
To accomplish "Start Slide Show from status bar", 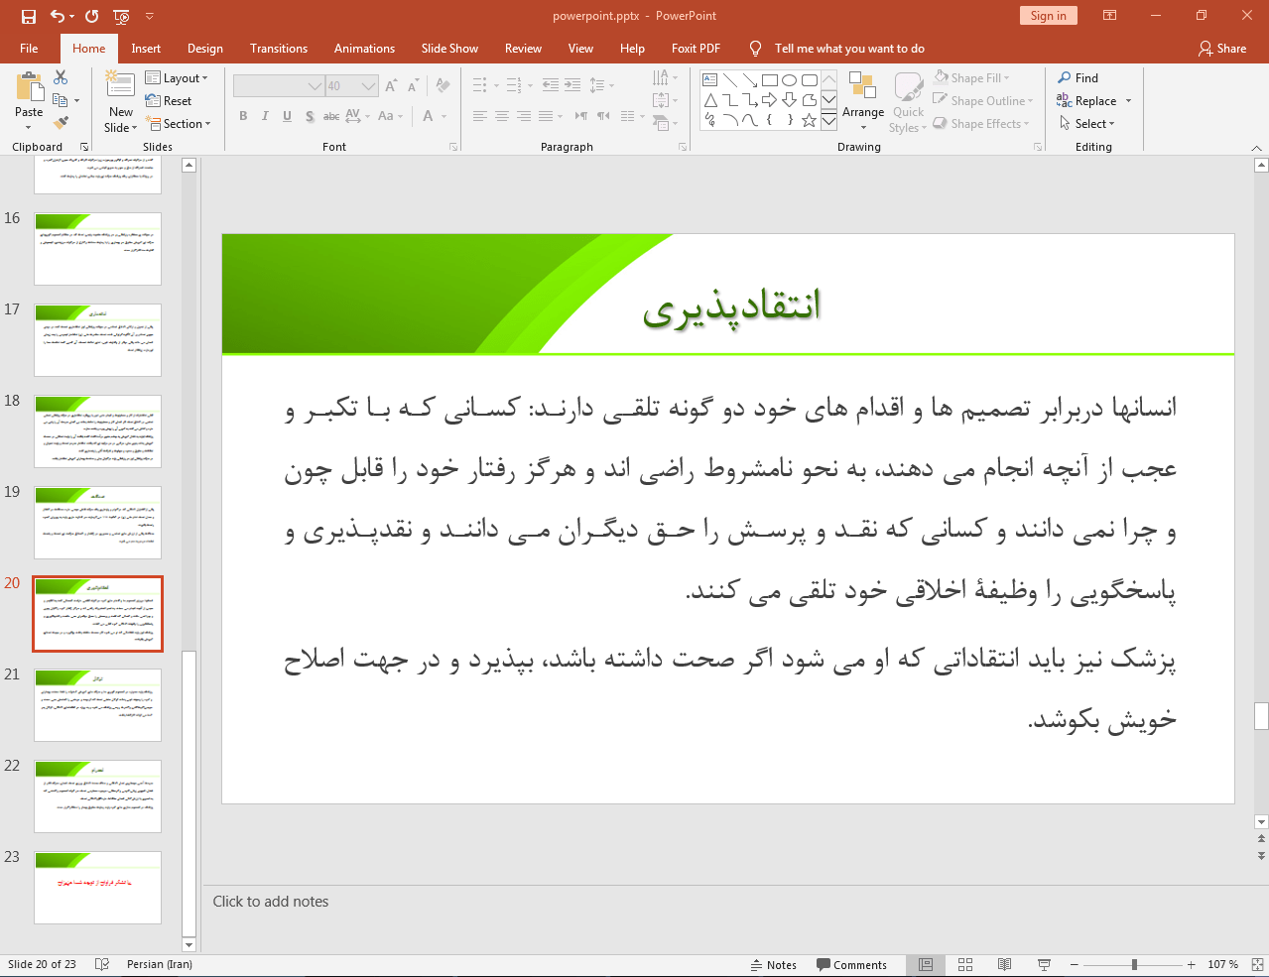I will (1044, 964).
